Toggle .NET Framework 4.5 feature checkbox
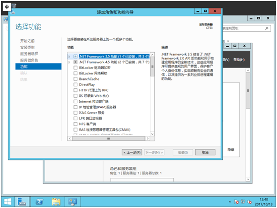277x208 pixels. pyautogui.click(x=75, y=62)
